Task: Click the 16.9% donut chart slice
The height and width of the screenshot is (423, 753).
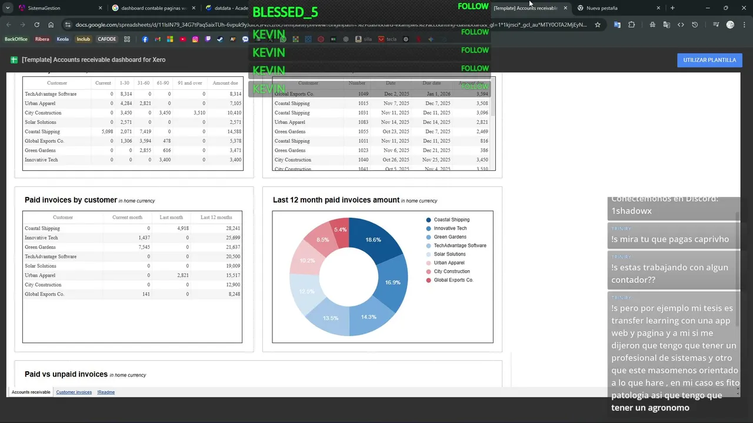Action: pos(393,283)
